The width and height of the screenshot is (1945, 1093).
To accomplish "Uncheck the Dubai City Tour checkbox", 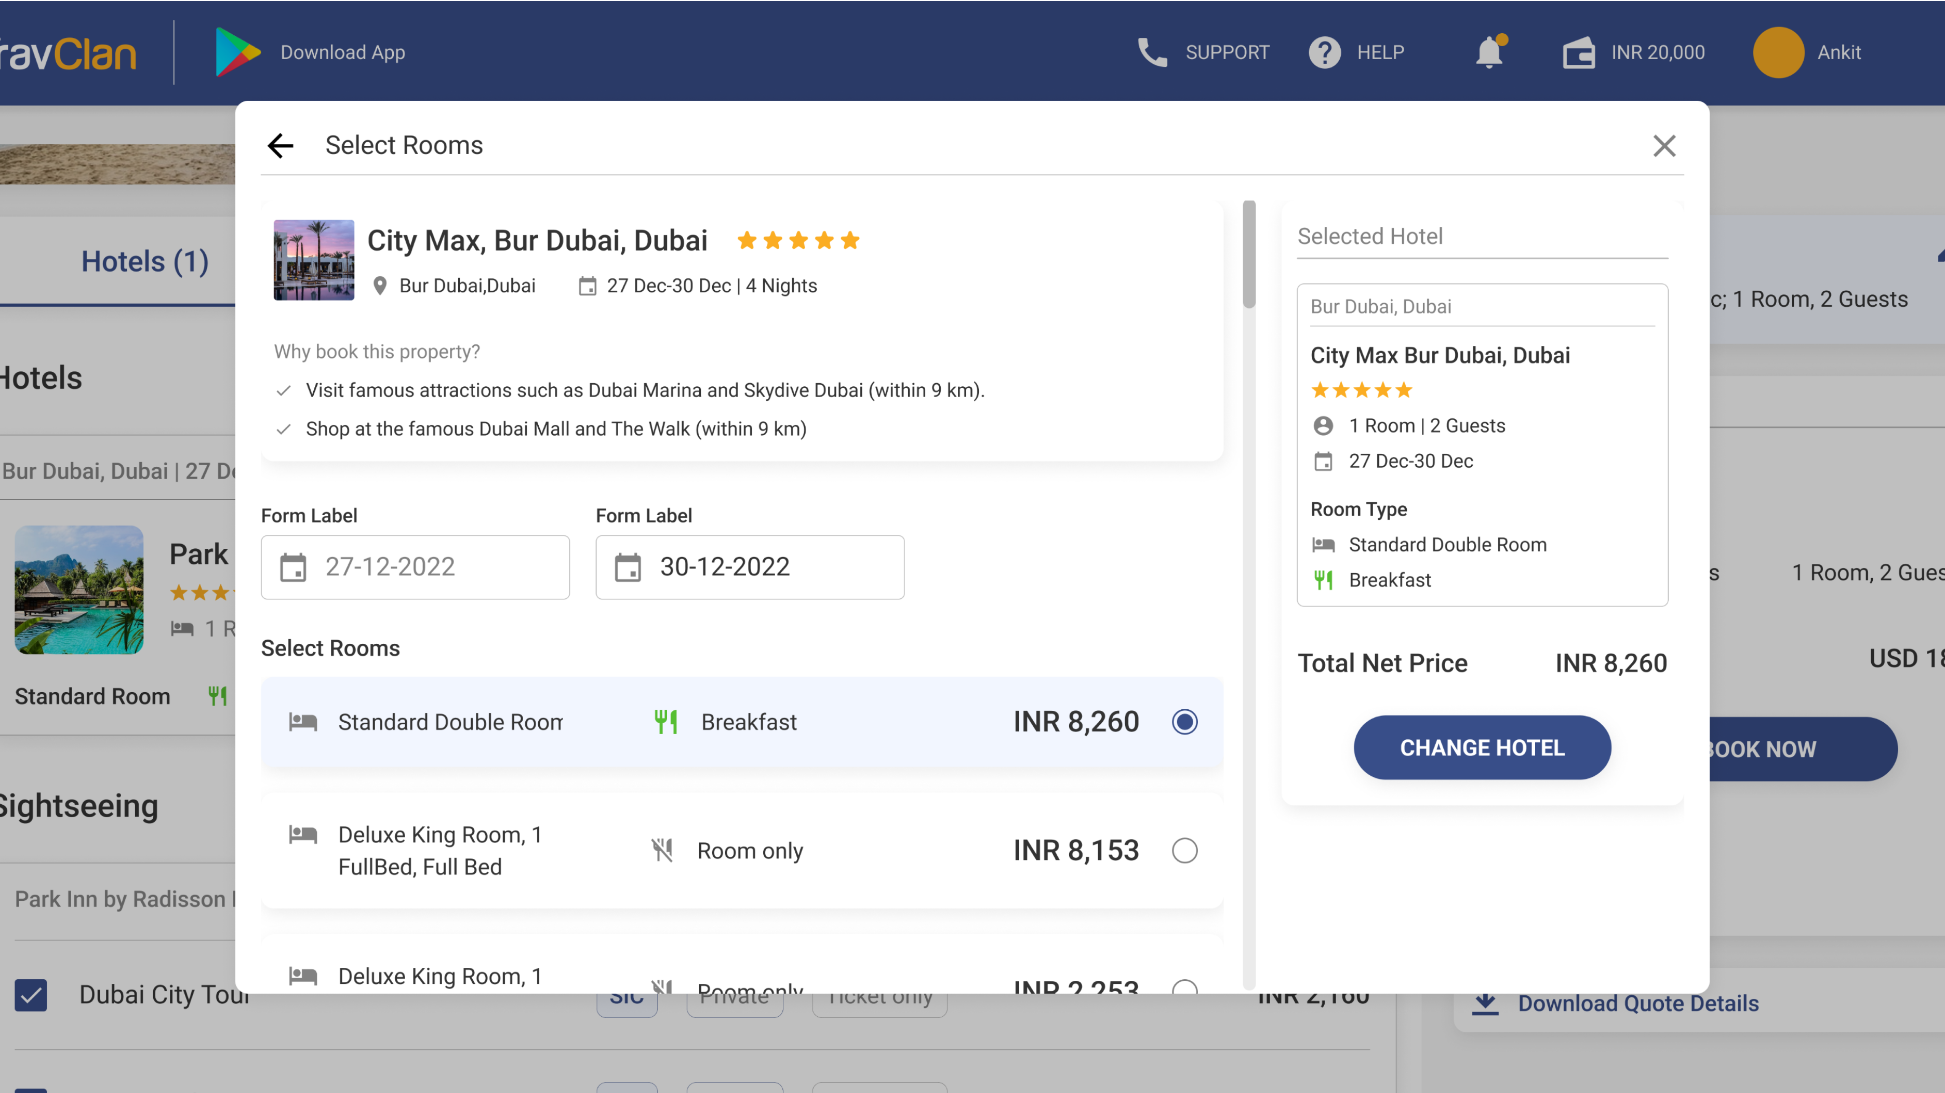I will click(31, 995).
